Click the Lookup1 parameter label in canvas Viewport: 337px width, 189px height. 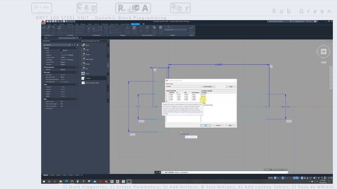click(185, 134)
